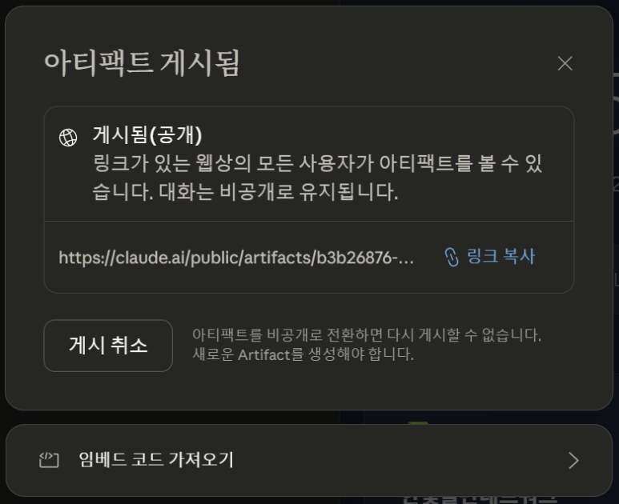
Task: Click the 게시됨(공개) status heading
Action: [x=147, y=135]
